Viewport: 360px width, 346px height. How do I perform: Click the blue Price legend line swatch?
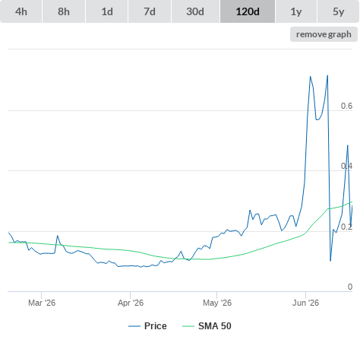pyautogui.click(x=134, y=326)
